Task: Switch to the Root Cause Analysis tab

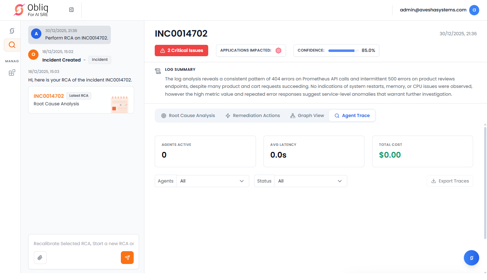Action: point(188,116)
